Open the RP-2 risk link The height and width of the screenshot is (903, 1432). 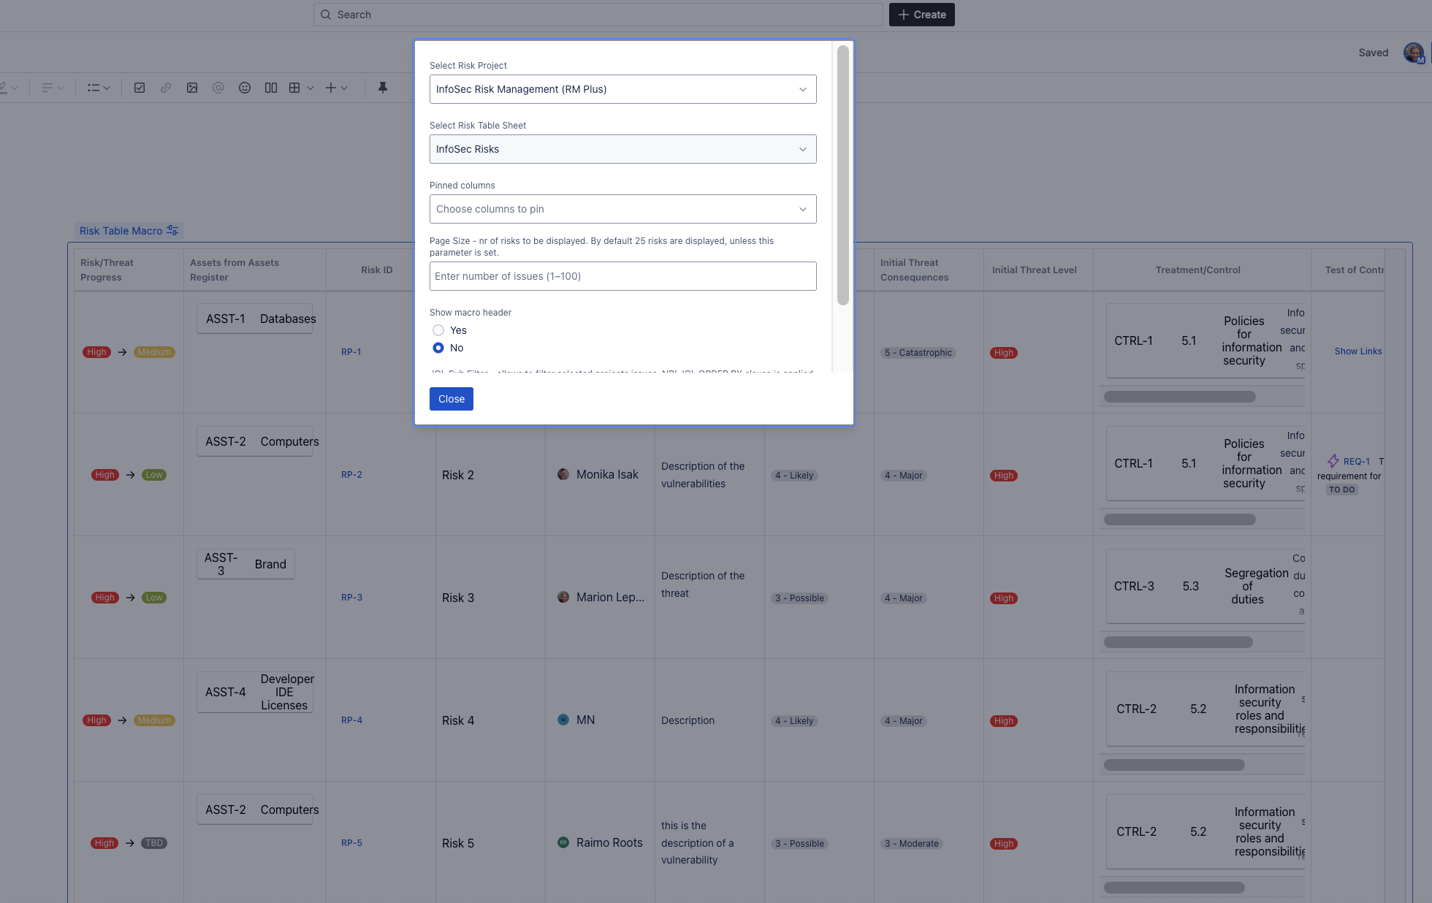[351, 475]
